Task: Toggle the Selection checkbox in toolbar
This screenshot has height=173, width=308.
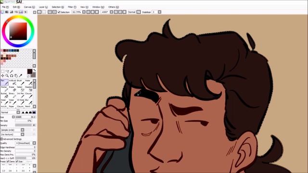Action: click(x=59, y=12)
